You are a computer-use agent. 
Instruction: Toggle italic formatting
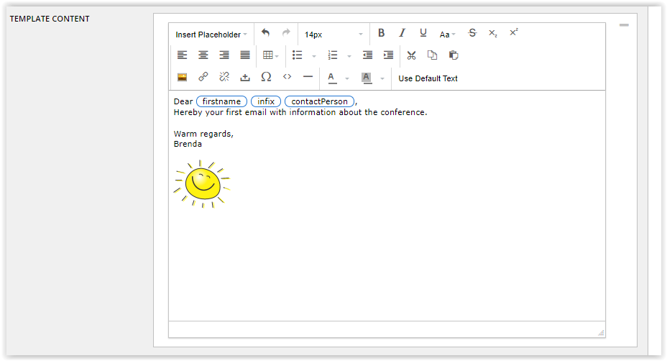[x=402, y=33]
